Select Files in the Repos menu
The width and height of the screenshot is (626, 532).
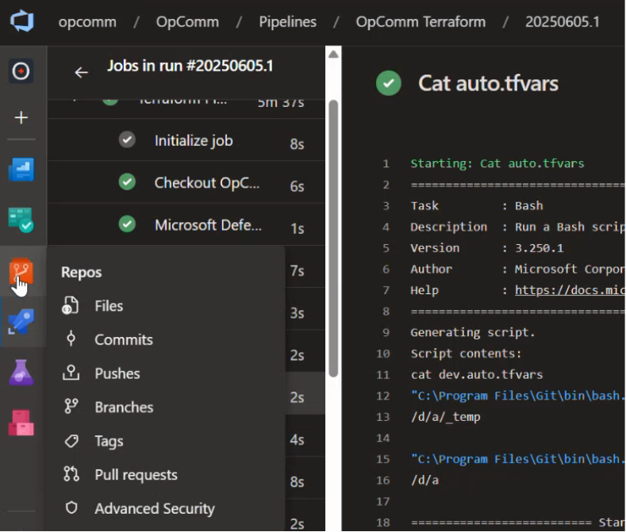[109, 306]
